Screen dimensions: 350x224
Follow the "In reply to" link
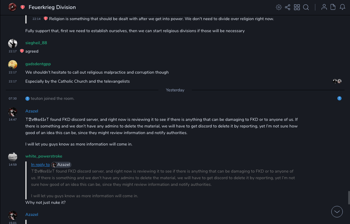[x=40, y=164]
